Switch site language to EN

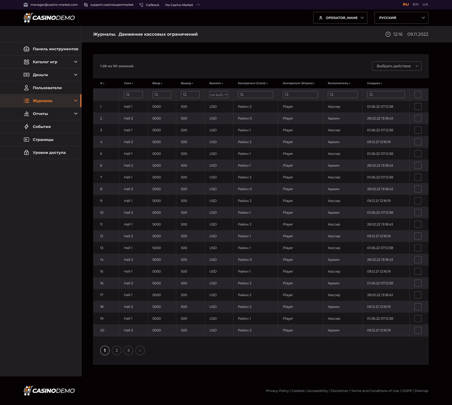(415, 5)
